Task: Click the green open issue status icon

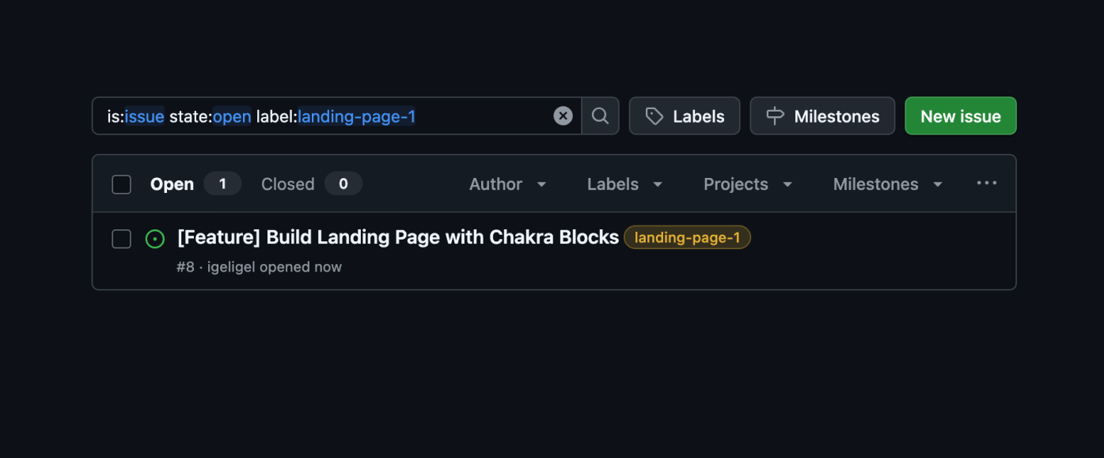Action: click(x=155, y=237)
